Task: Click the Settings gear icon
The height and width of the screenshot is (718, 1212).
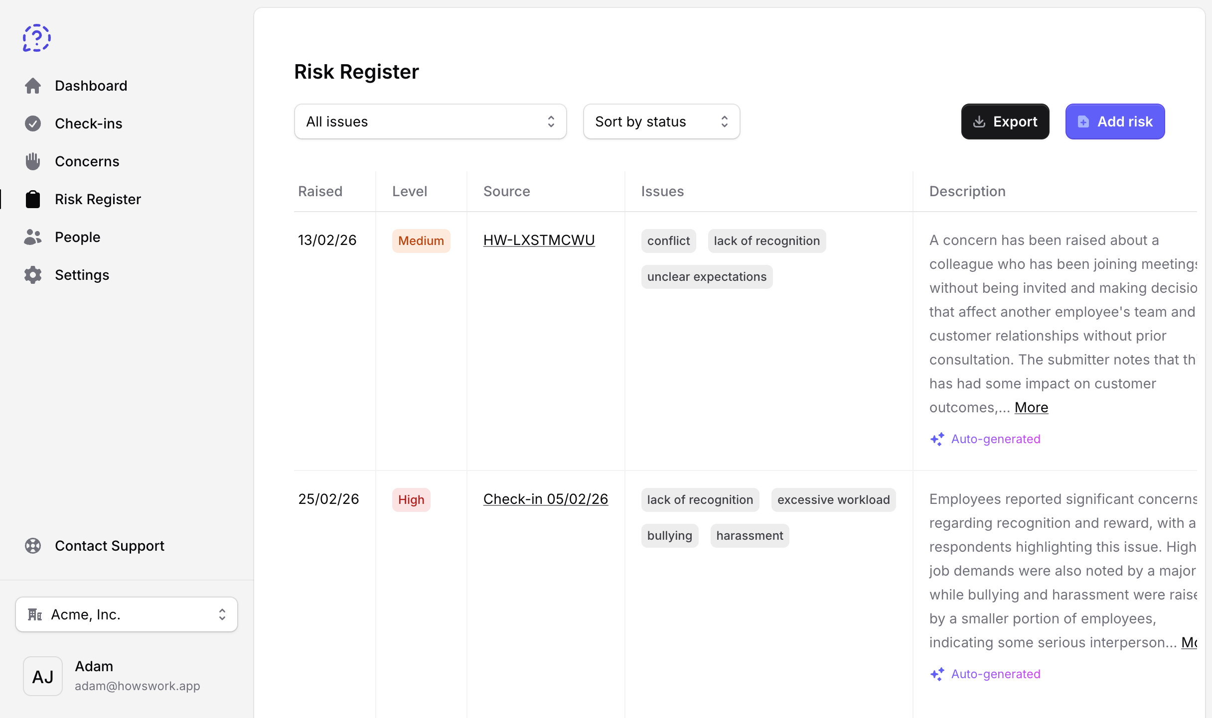Action: point(33,274)
